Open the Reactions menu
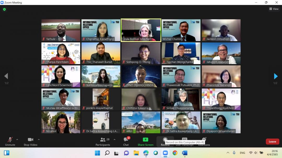This screenshot has width=282, height=158. pos(204,141)
